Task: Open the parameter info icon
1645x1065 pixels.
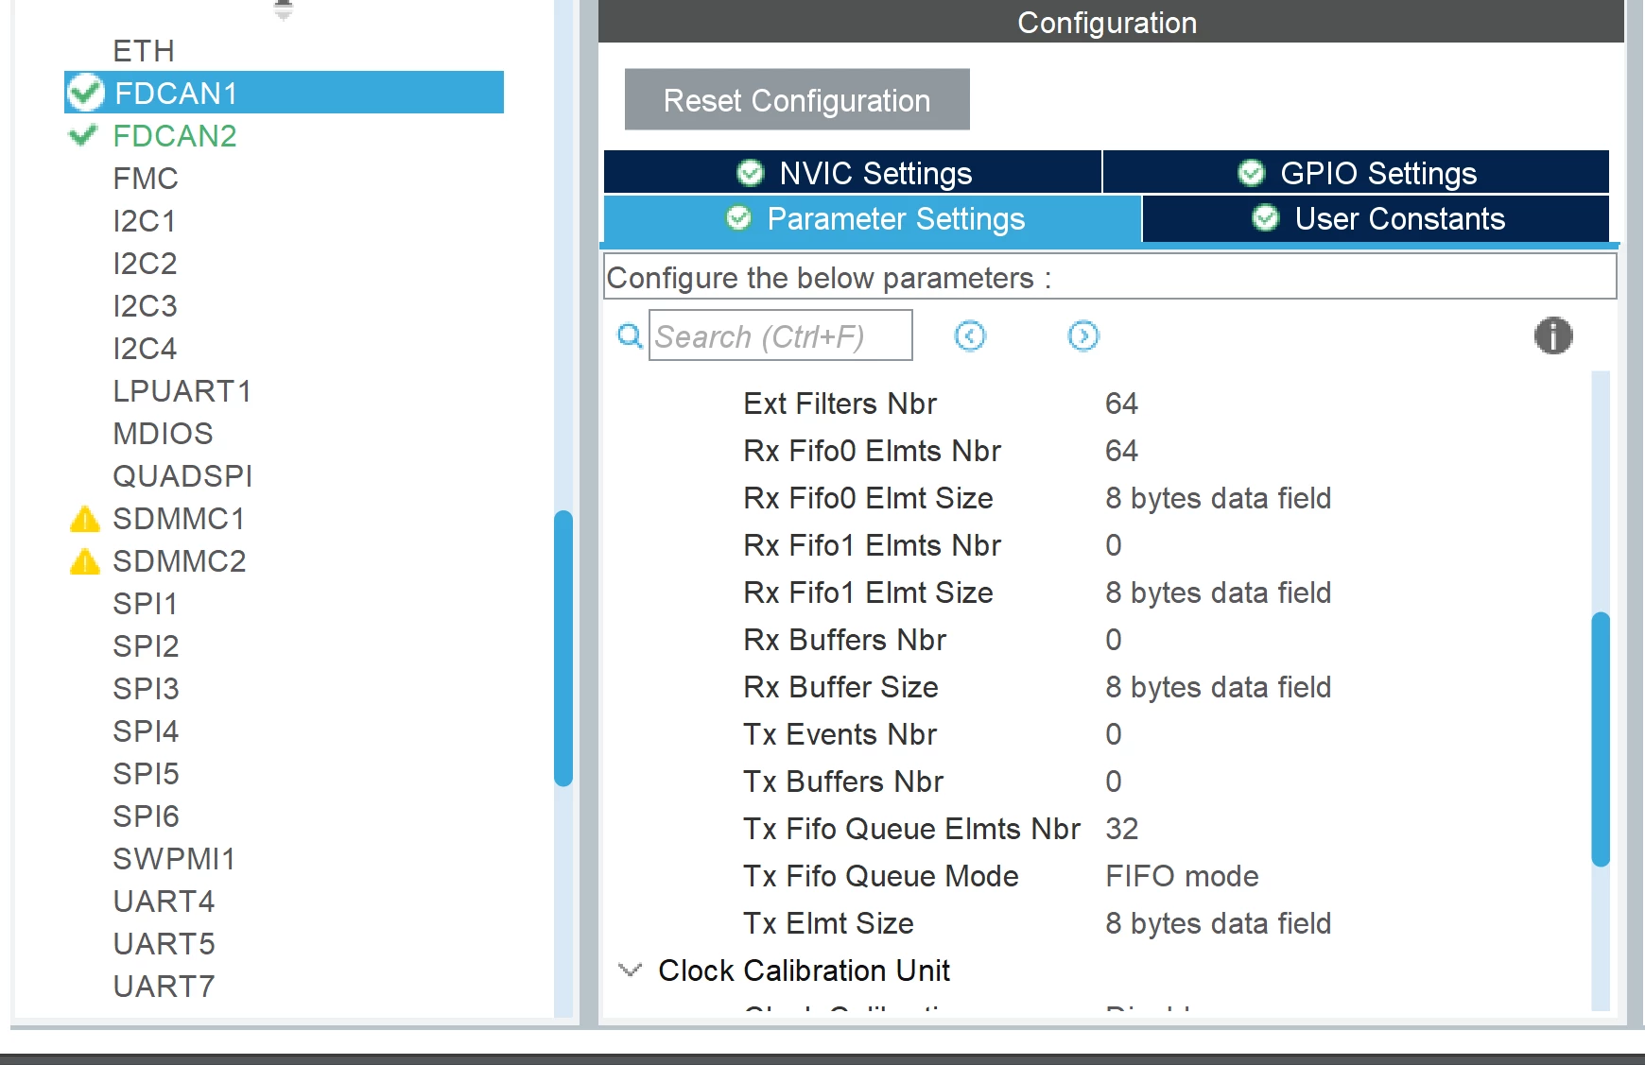Action: click(1553, 335)
